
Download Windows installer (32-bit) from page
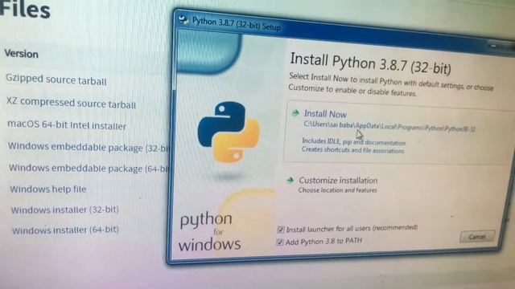click(x=64, y=210)
